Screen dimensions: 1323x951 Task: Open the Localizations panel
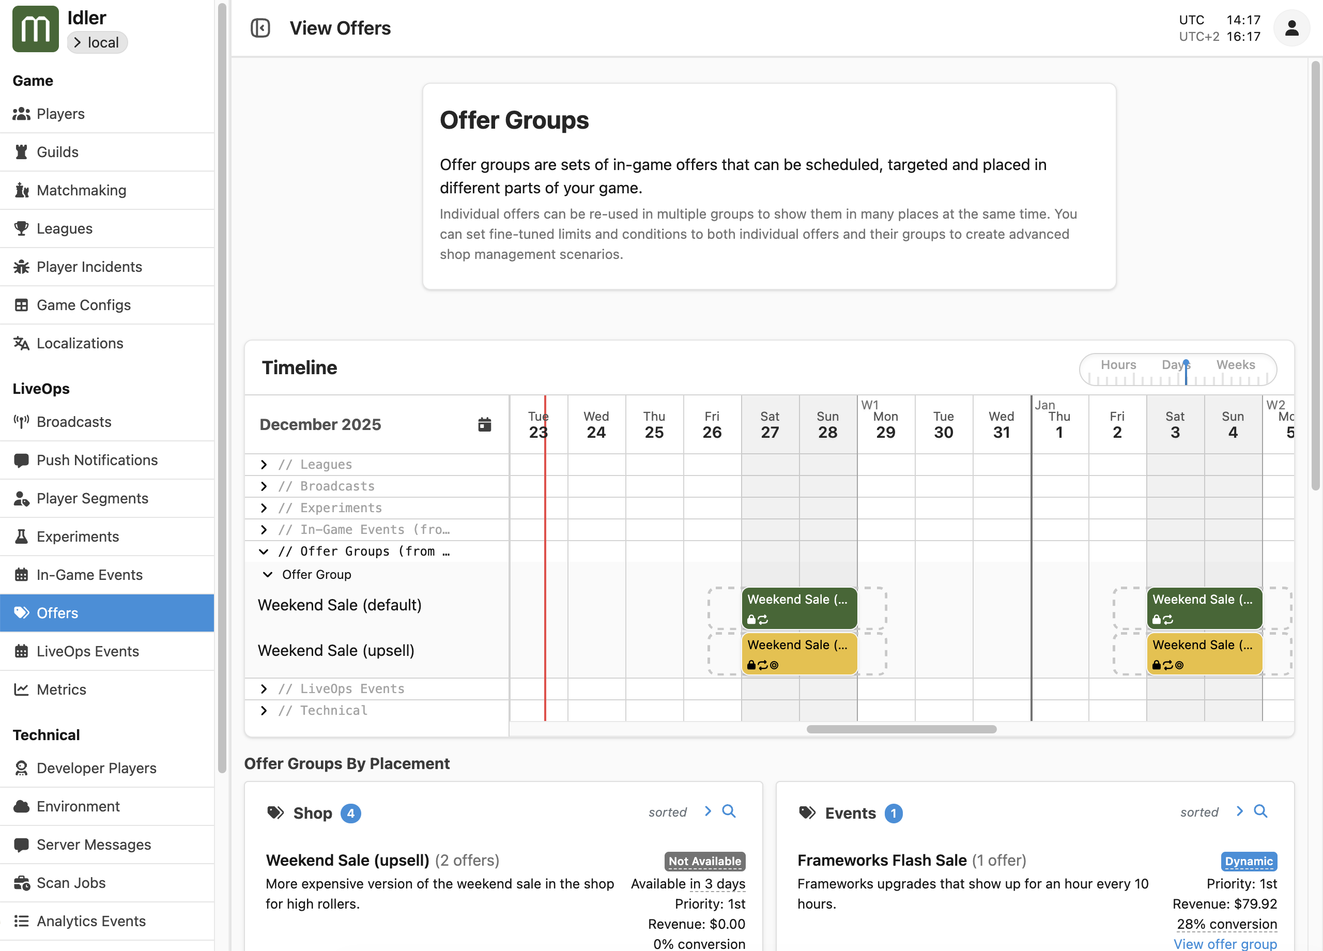click(80, 343)
